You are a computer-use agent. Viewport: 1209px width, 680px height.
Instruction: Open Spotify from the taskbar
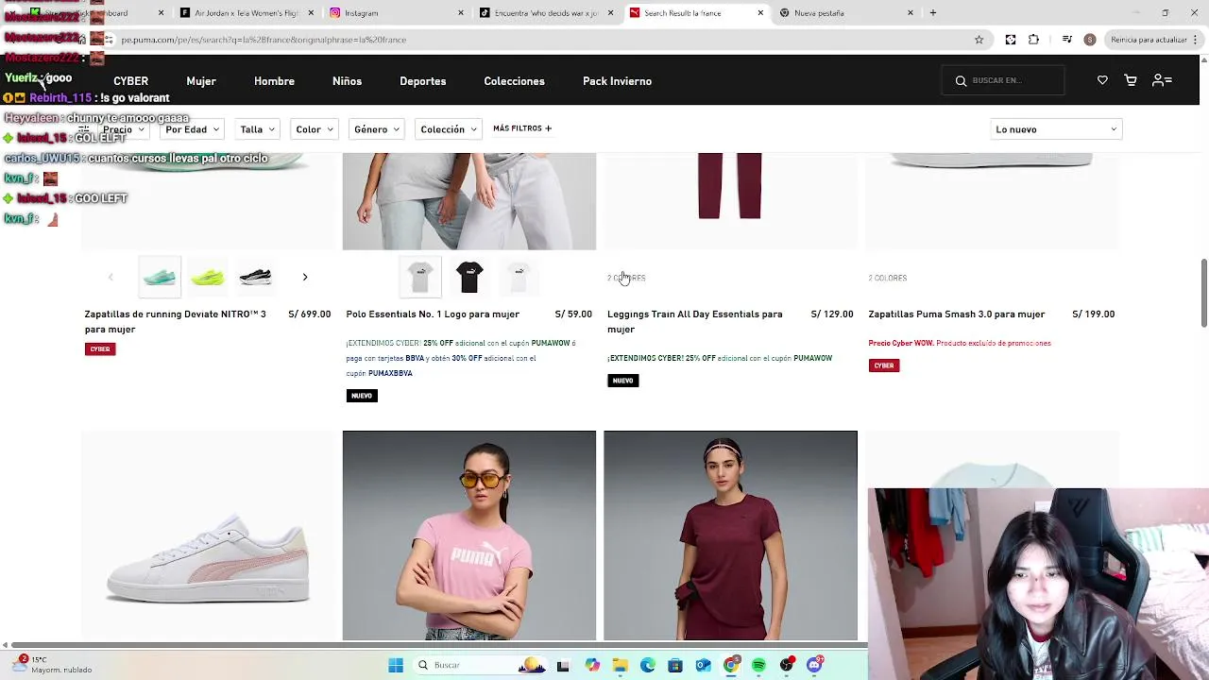(x=758, y=666)
